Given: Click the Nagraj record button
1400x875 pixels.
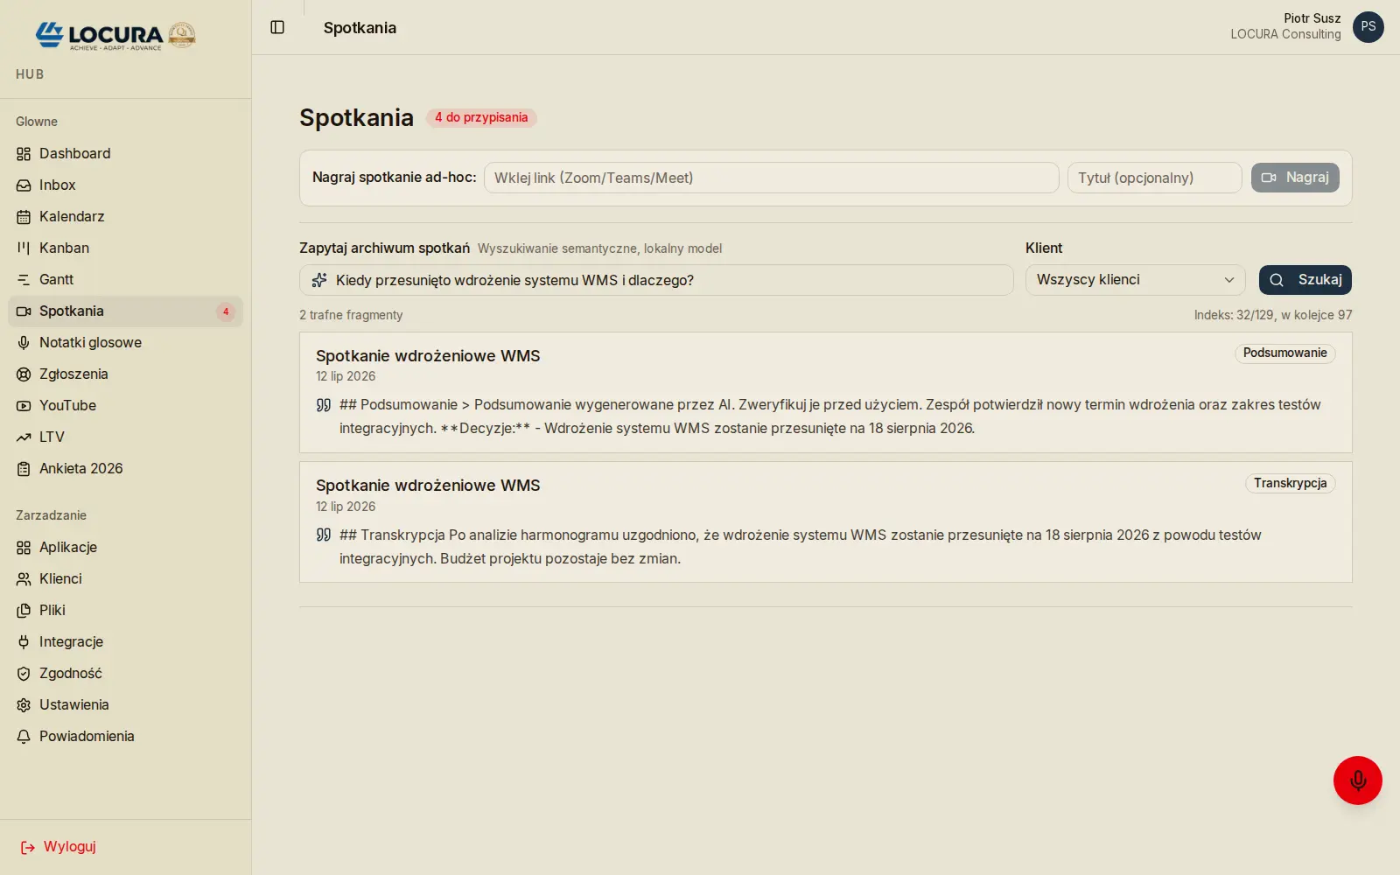Looking at the screenshot, I should click(1295, 178).
